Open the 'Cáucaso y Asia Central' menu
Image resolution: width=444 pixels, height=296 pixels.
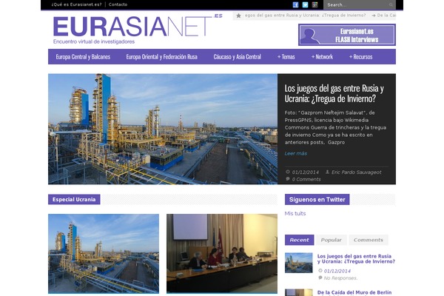[x=238, y=57]
